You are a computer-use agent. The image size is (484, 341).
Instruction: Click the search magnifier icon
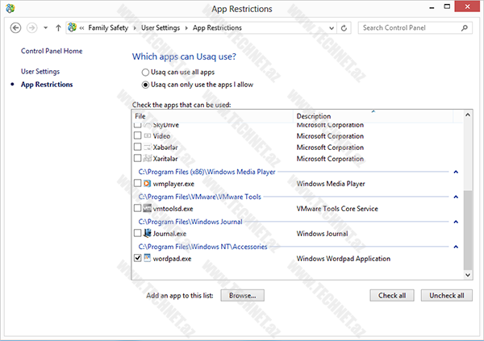point(465,27)
